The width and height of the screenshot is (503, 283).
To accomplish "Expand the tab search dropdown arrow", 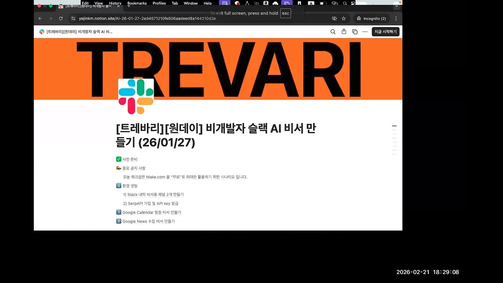I will click(x=396, y=6).
